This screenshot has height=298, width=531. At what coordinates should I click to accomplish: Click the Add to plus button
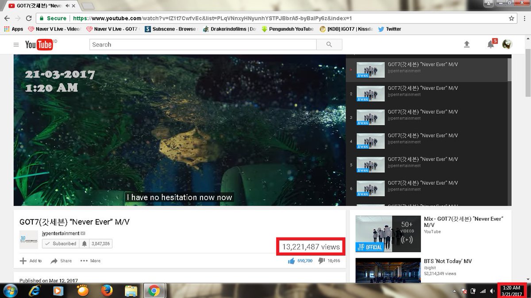(31, 261)
